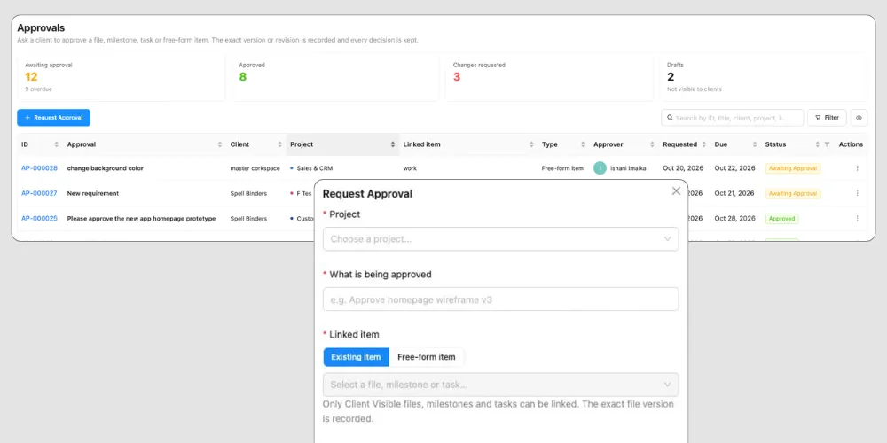Screen dimensions: 887x443
Task: Open Status column filter funnel
Action: pyautogui.click(x=827, y=144)
